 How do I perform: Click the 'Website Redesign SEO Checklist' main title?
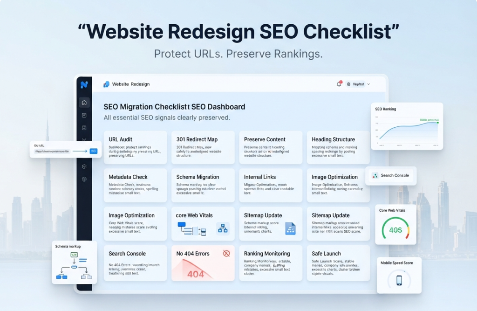coord(238,31)
